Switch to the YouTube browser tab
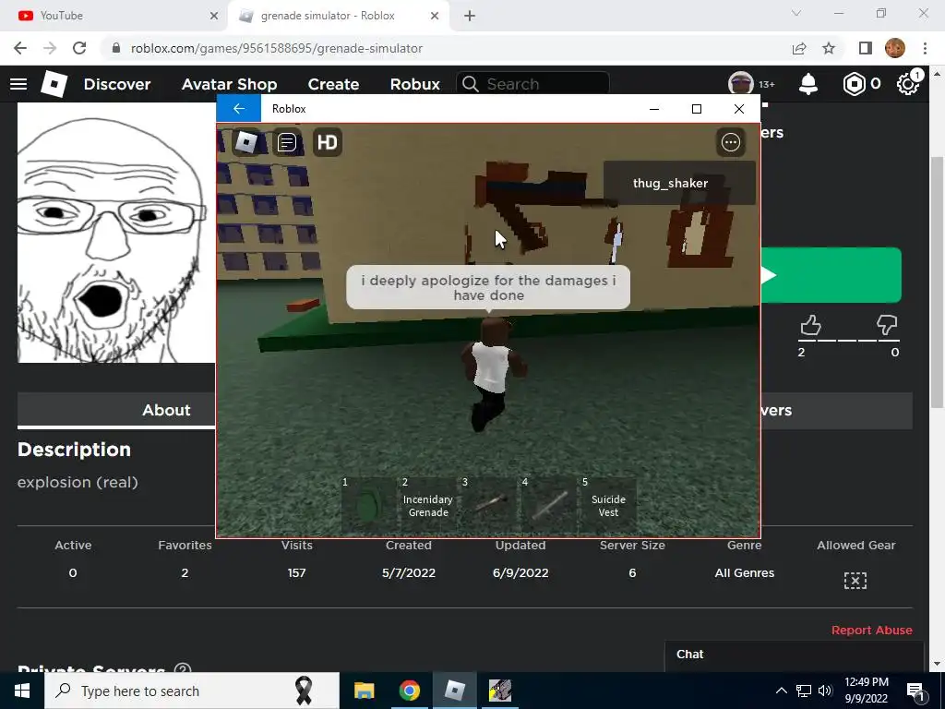Image resolution: width=945 pixels, height=709 pixels. [x=114, y=16]
